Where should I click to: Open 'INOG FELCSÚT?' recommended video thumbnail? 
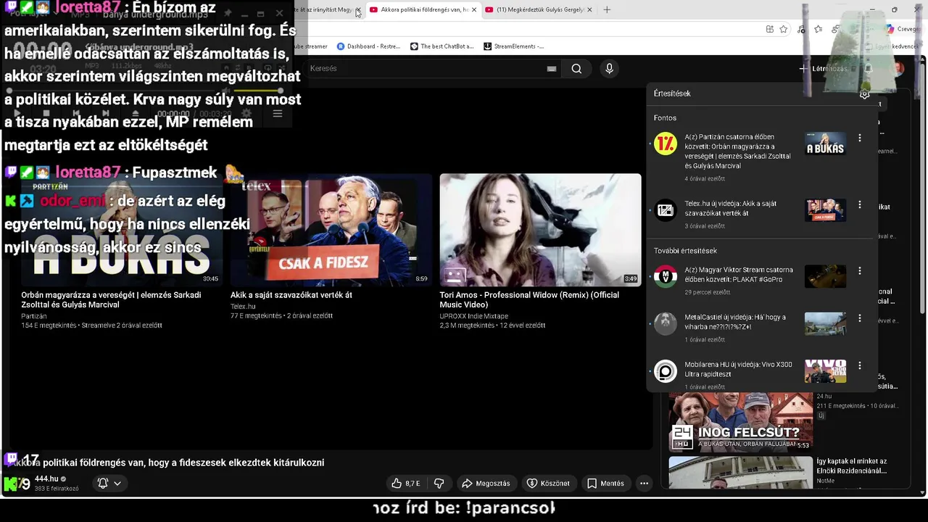click(x=740, y=422)
